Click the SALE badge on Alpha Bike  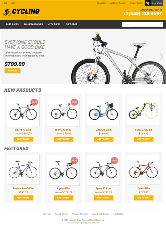pyautogui.click(x=74, y=160)
